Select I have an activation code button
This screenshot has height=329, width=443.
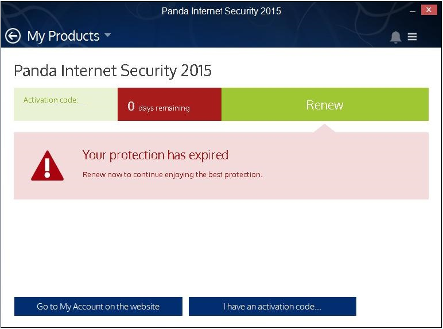(273, 307)
